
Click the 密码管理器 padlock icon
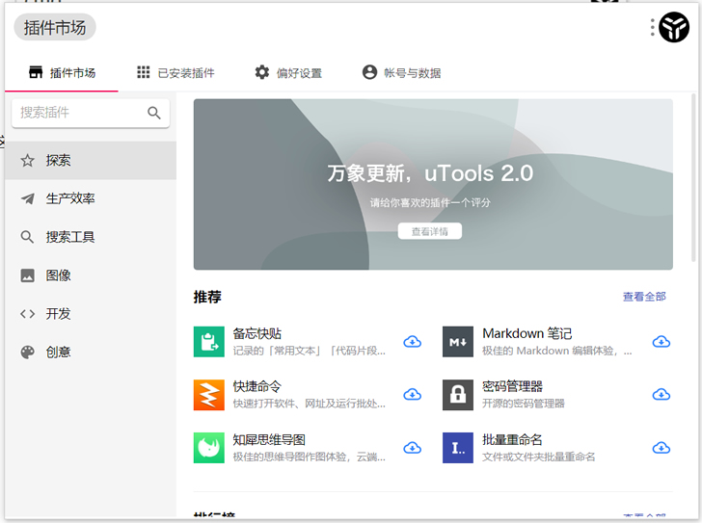tap(458, 395)
